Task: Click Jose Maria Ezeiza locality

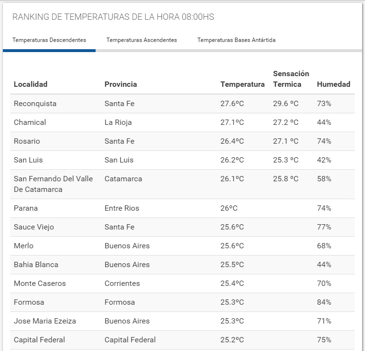Action: 45,321
